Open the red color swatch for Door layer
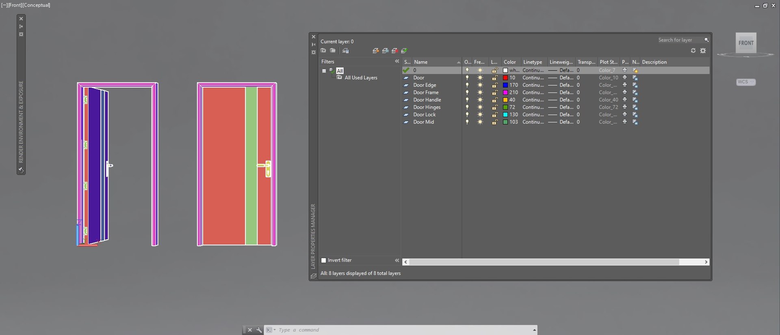 click(x=505, y=78)
